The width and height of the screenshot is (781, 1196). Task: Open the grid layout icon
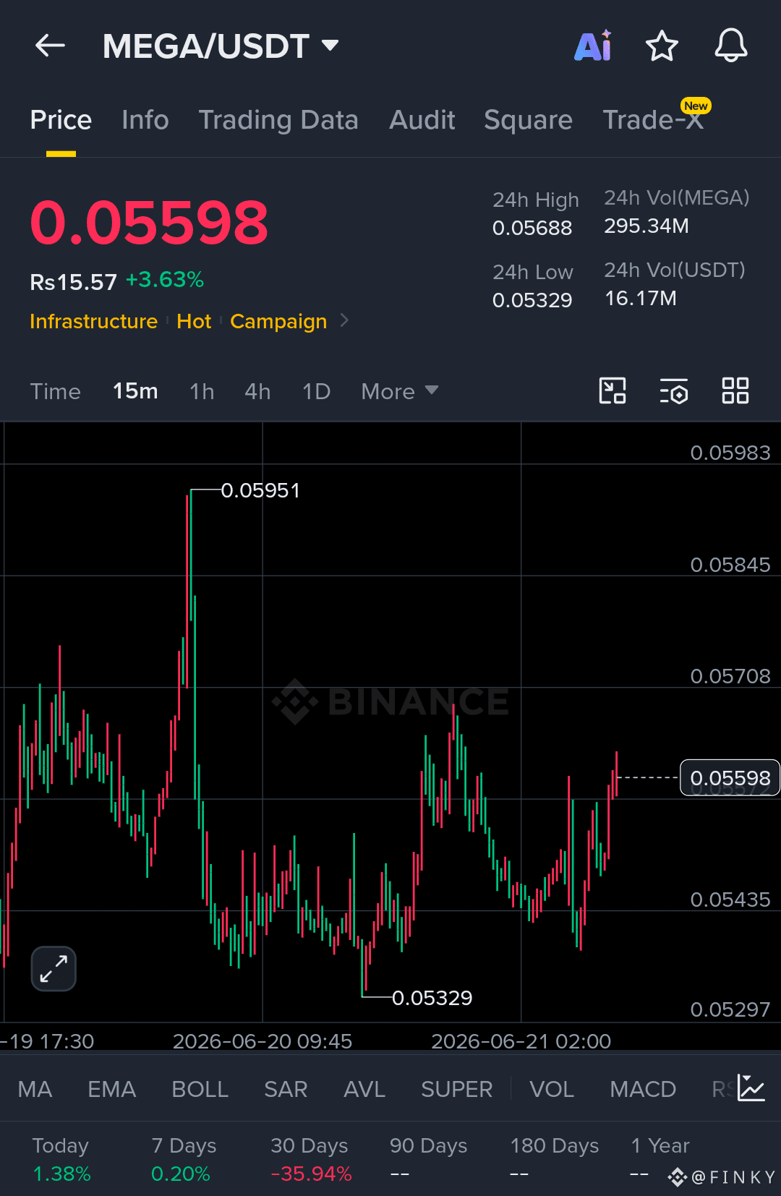click(735, 391)
